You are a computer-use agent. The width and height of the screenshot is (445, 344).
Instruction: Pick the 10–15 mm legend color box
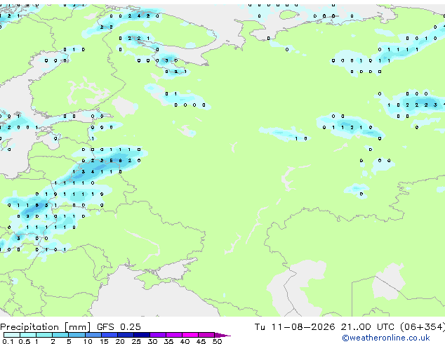coord(93,335)
